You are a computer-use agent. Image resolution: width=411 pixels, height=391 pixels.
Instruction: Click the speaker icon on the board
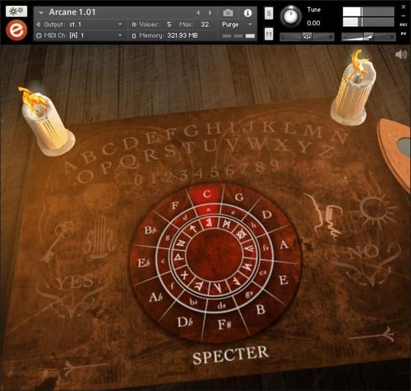pos(401,55)
